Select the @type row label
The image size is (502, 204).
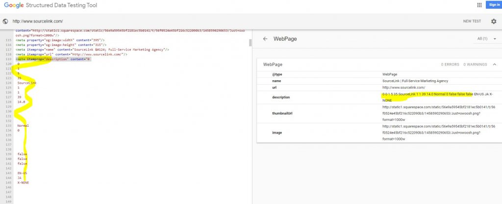point(277,74)
